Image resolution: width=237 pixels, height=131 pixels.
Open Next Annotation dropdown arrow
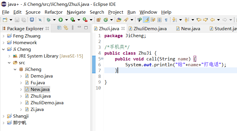180,20
